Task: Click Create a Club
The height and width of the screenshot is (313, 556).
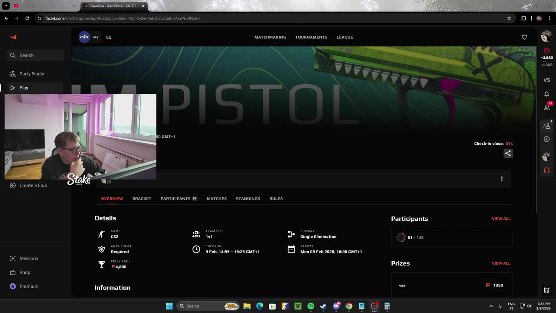Action: pos(29,185)
